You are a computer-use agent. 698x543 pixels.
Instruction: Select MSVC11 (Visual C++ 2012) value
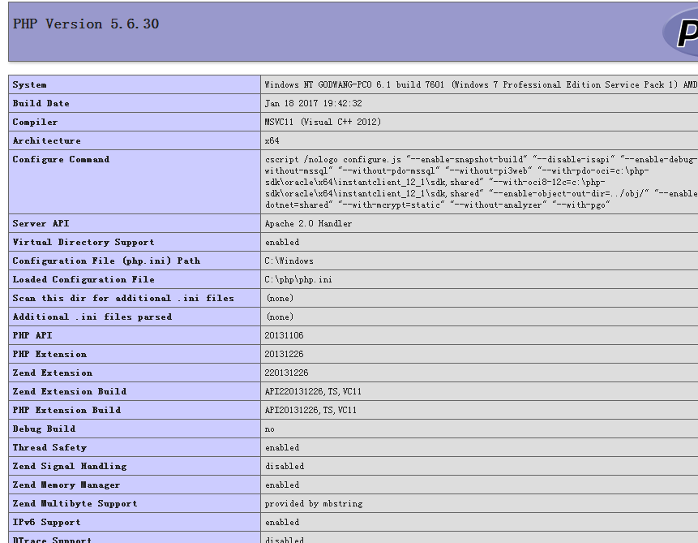[x=323, y=122]
